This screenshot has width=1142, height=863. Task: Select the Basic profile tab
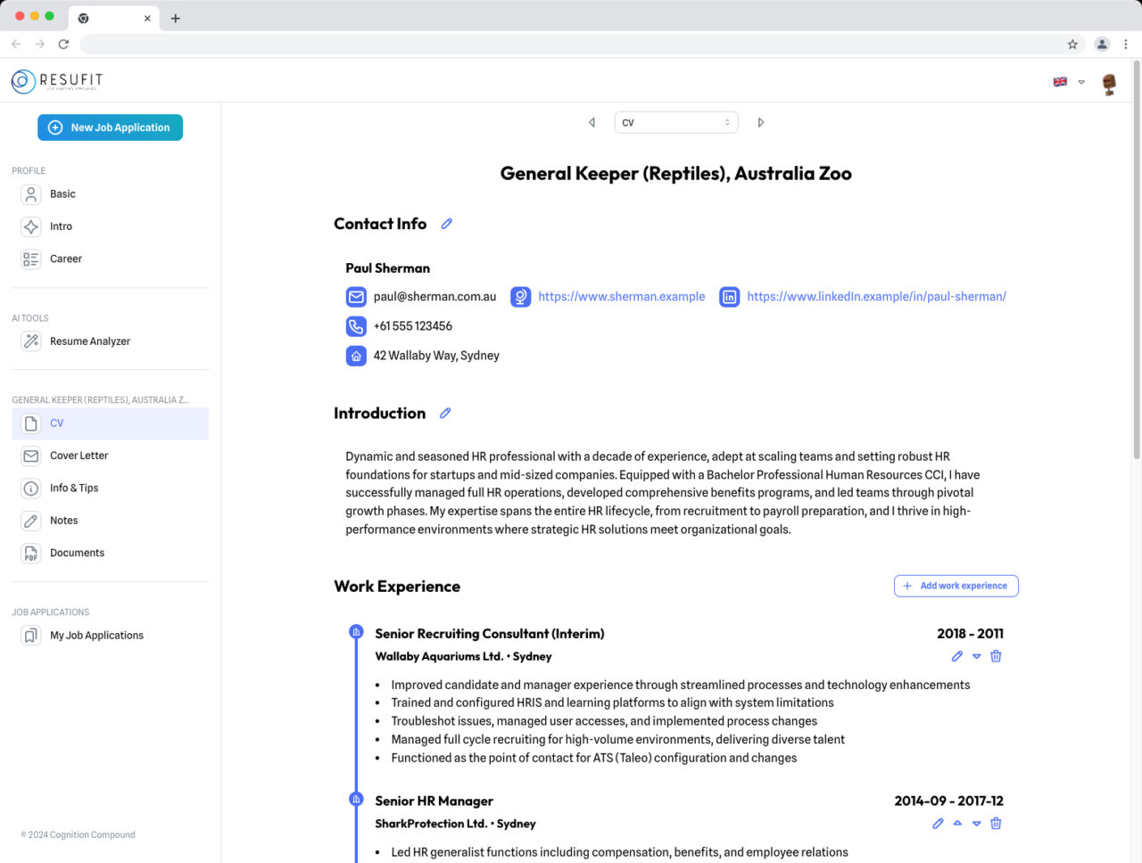(x=62, y=193)
